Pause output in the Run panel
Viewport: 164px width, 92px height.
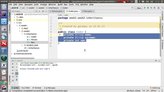(x=13, y=70)
